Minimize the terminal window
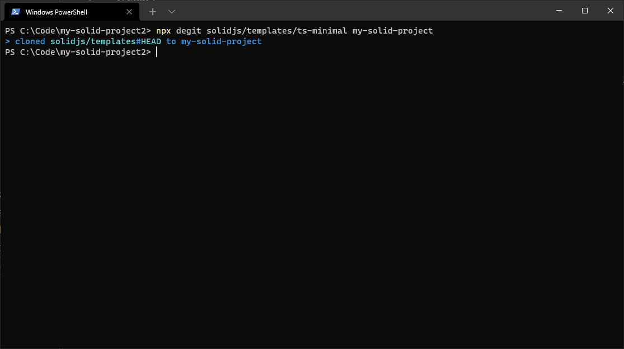624x349 pixels. click(559, 11)
